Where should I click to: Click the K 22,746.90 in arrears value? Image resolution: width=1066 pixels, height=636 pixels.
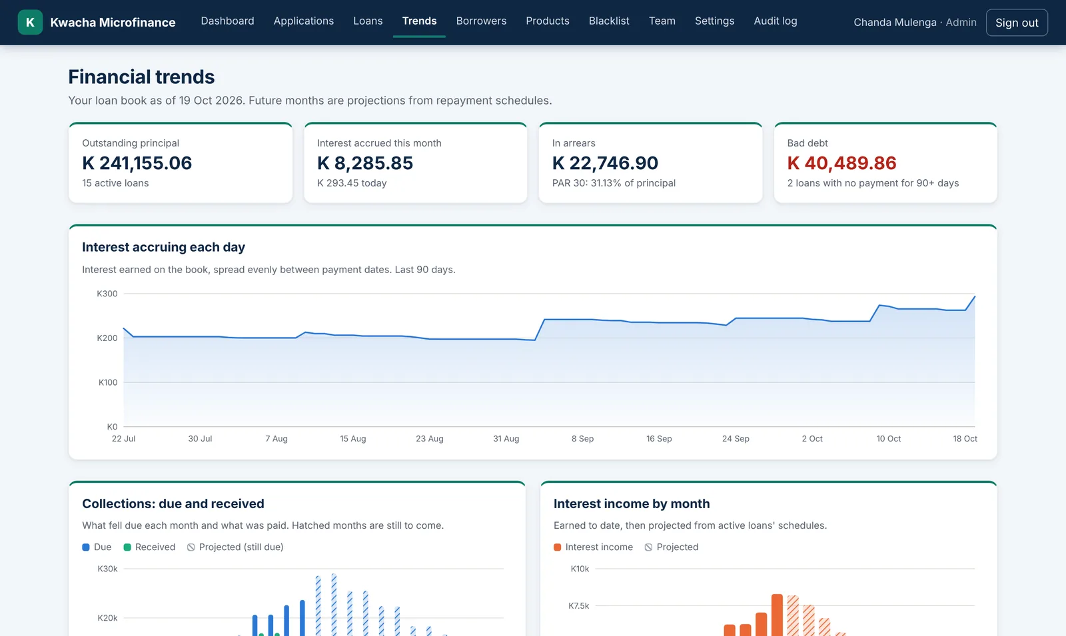[x=605, y=163]
